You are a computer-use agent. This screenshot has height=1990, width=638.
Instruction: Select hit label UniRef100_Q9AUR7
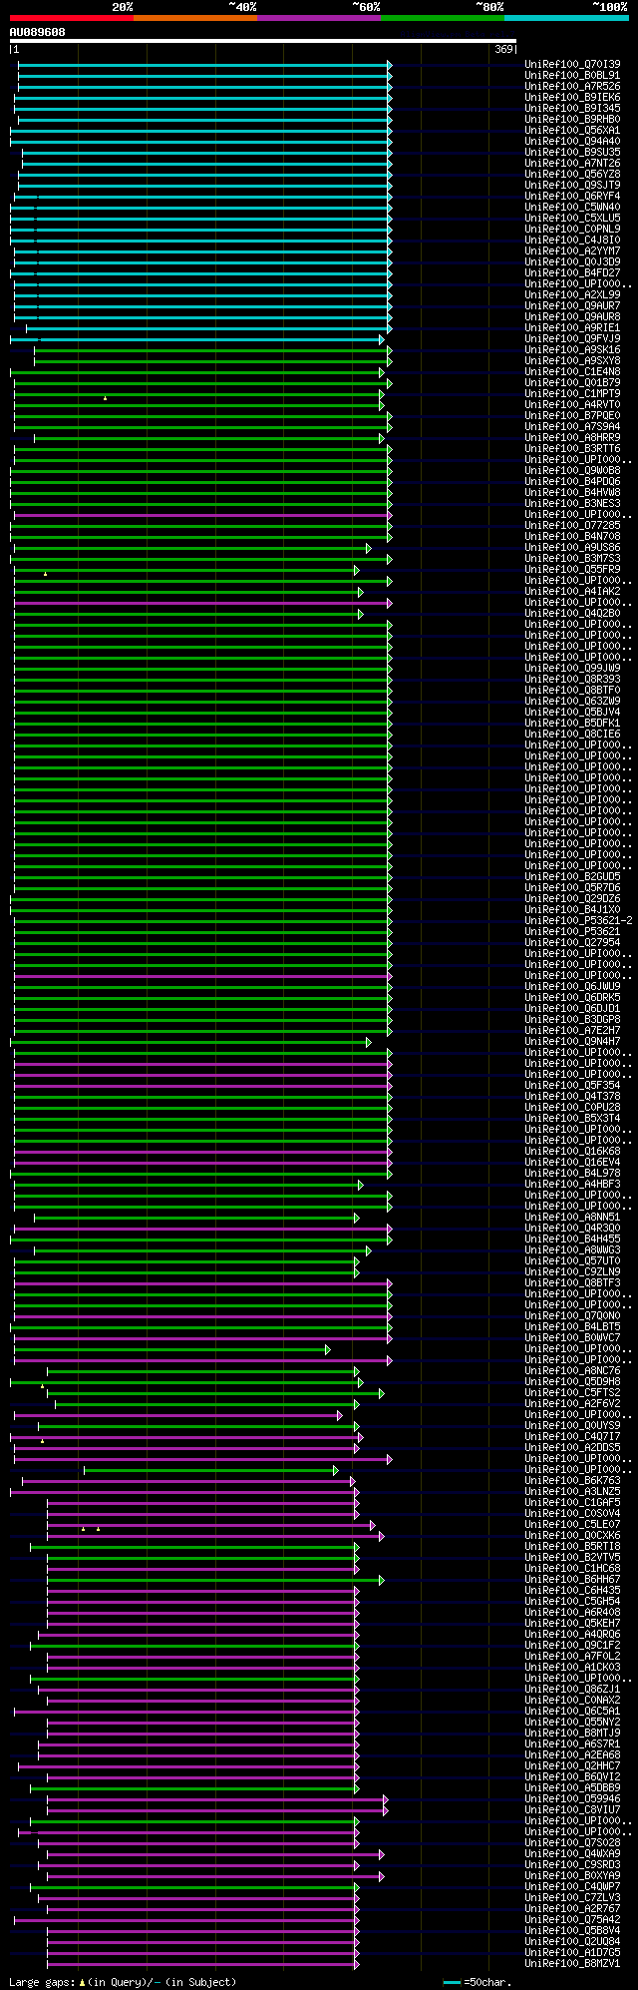click(x=572, y=305)
